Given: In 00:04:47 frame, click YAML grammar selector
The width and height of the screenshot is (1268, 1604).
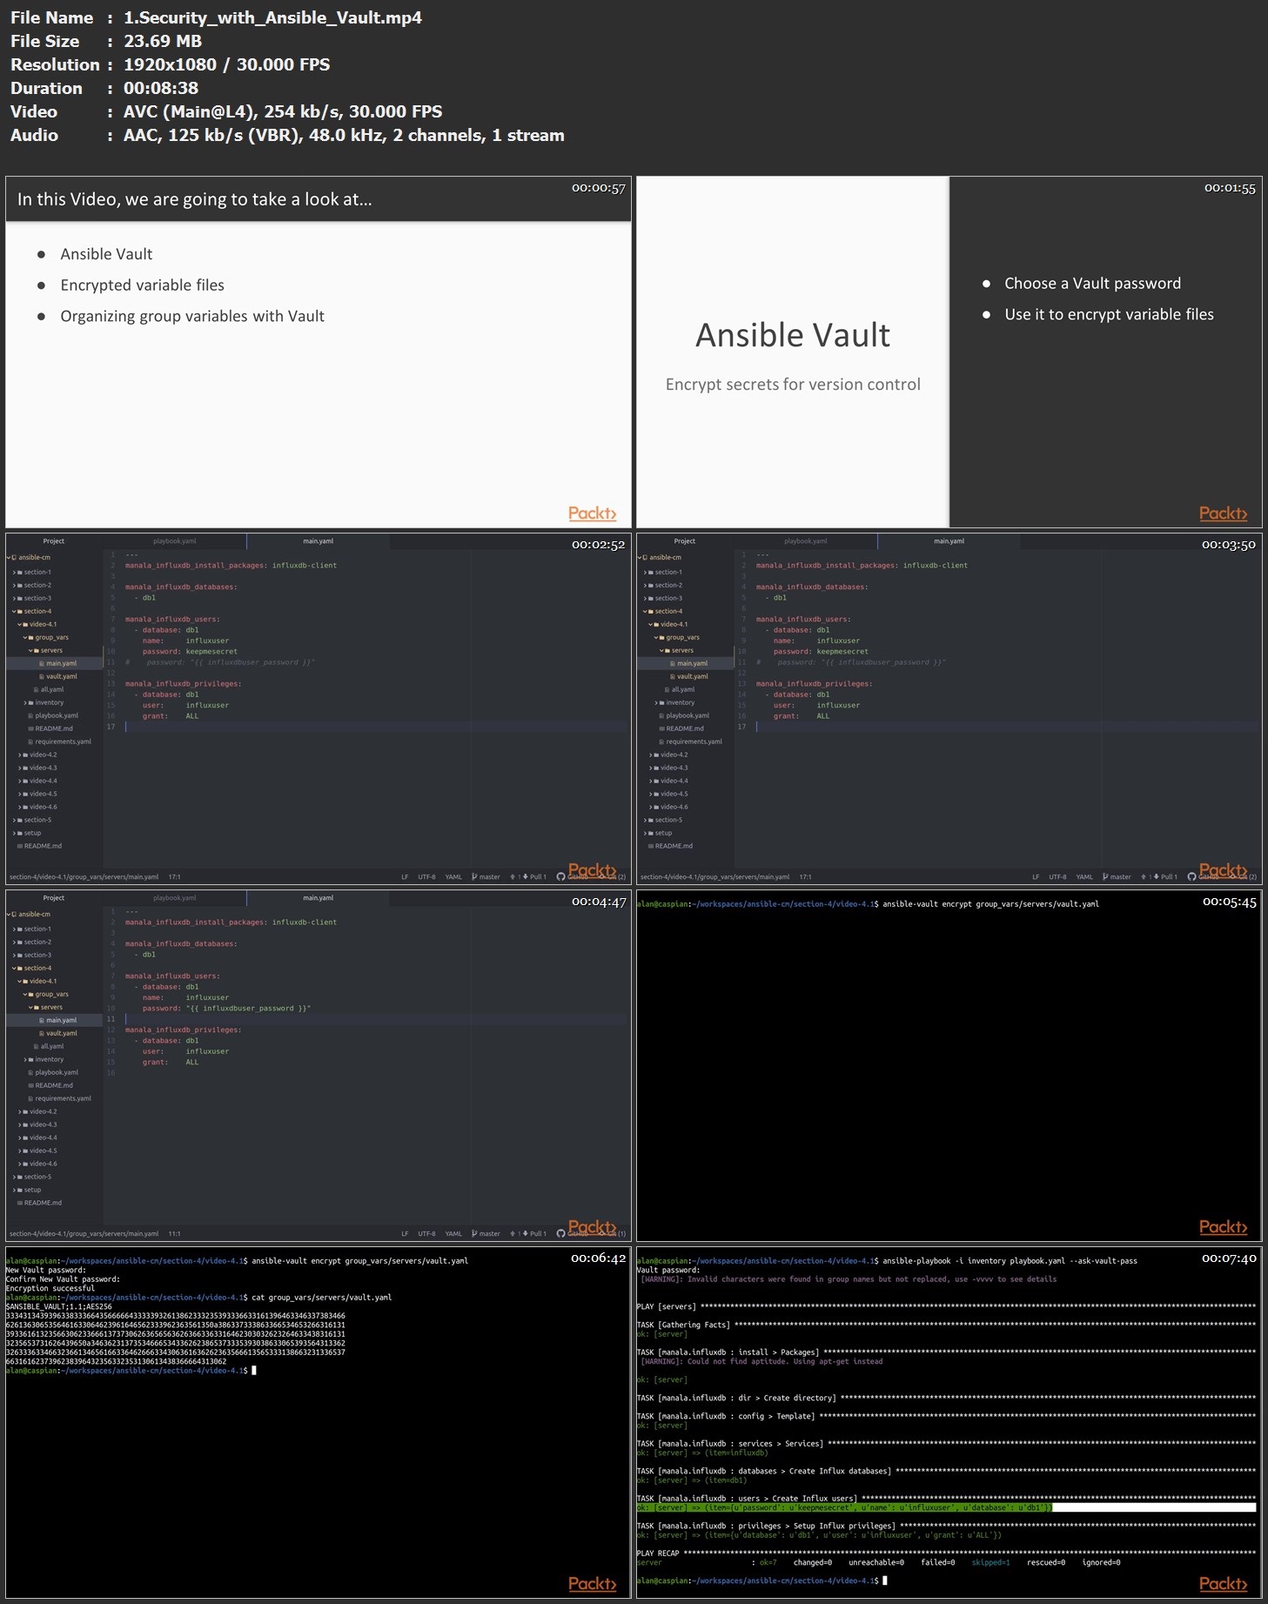Looking at the screenshot, I should (x=453, y=1234).
